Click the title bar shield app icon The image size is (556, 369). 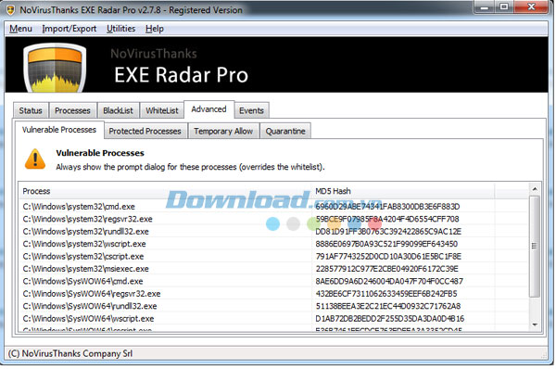(10, 10)
